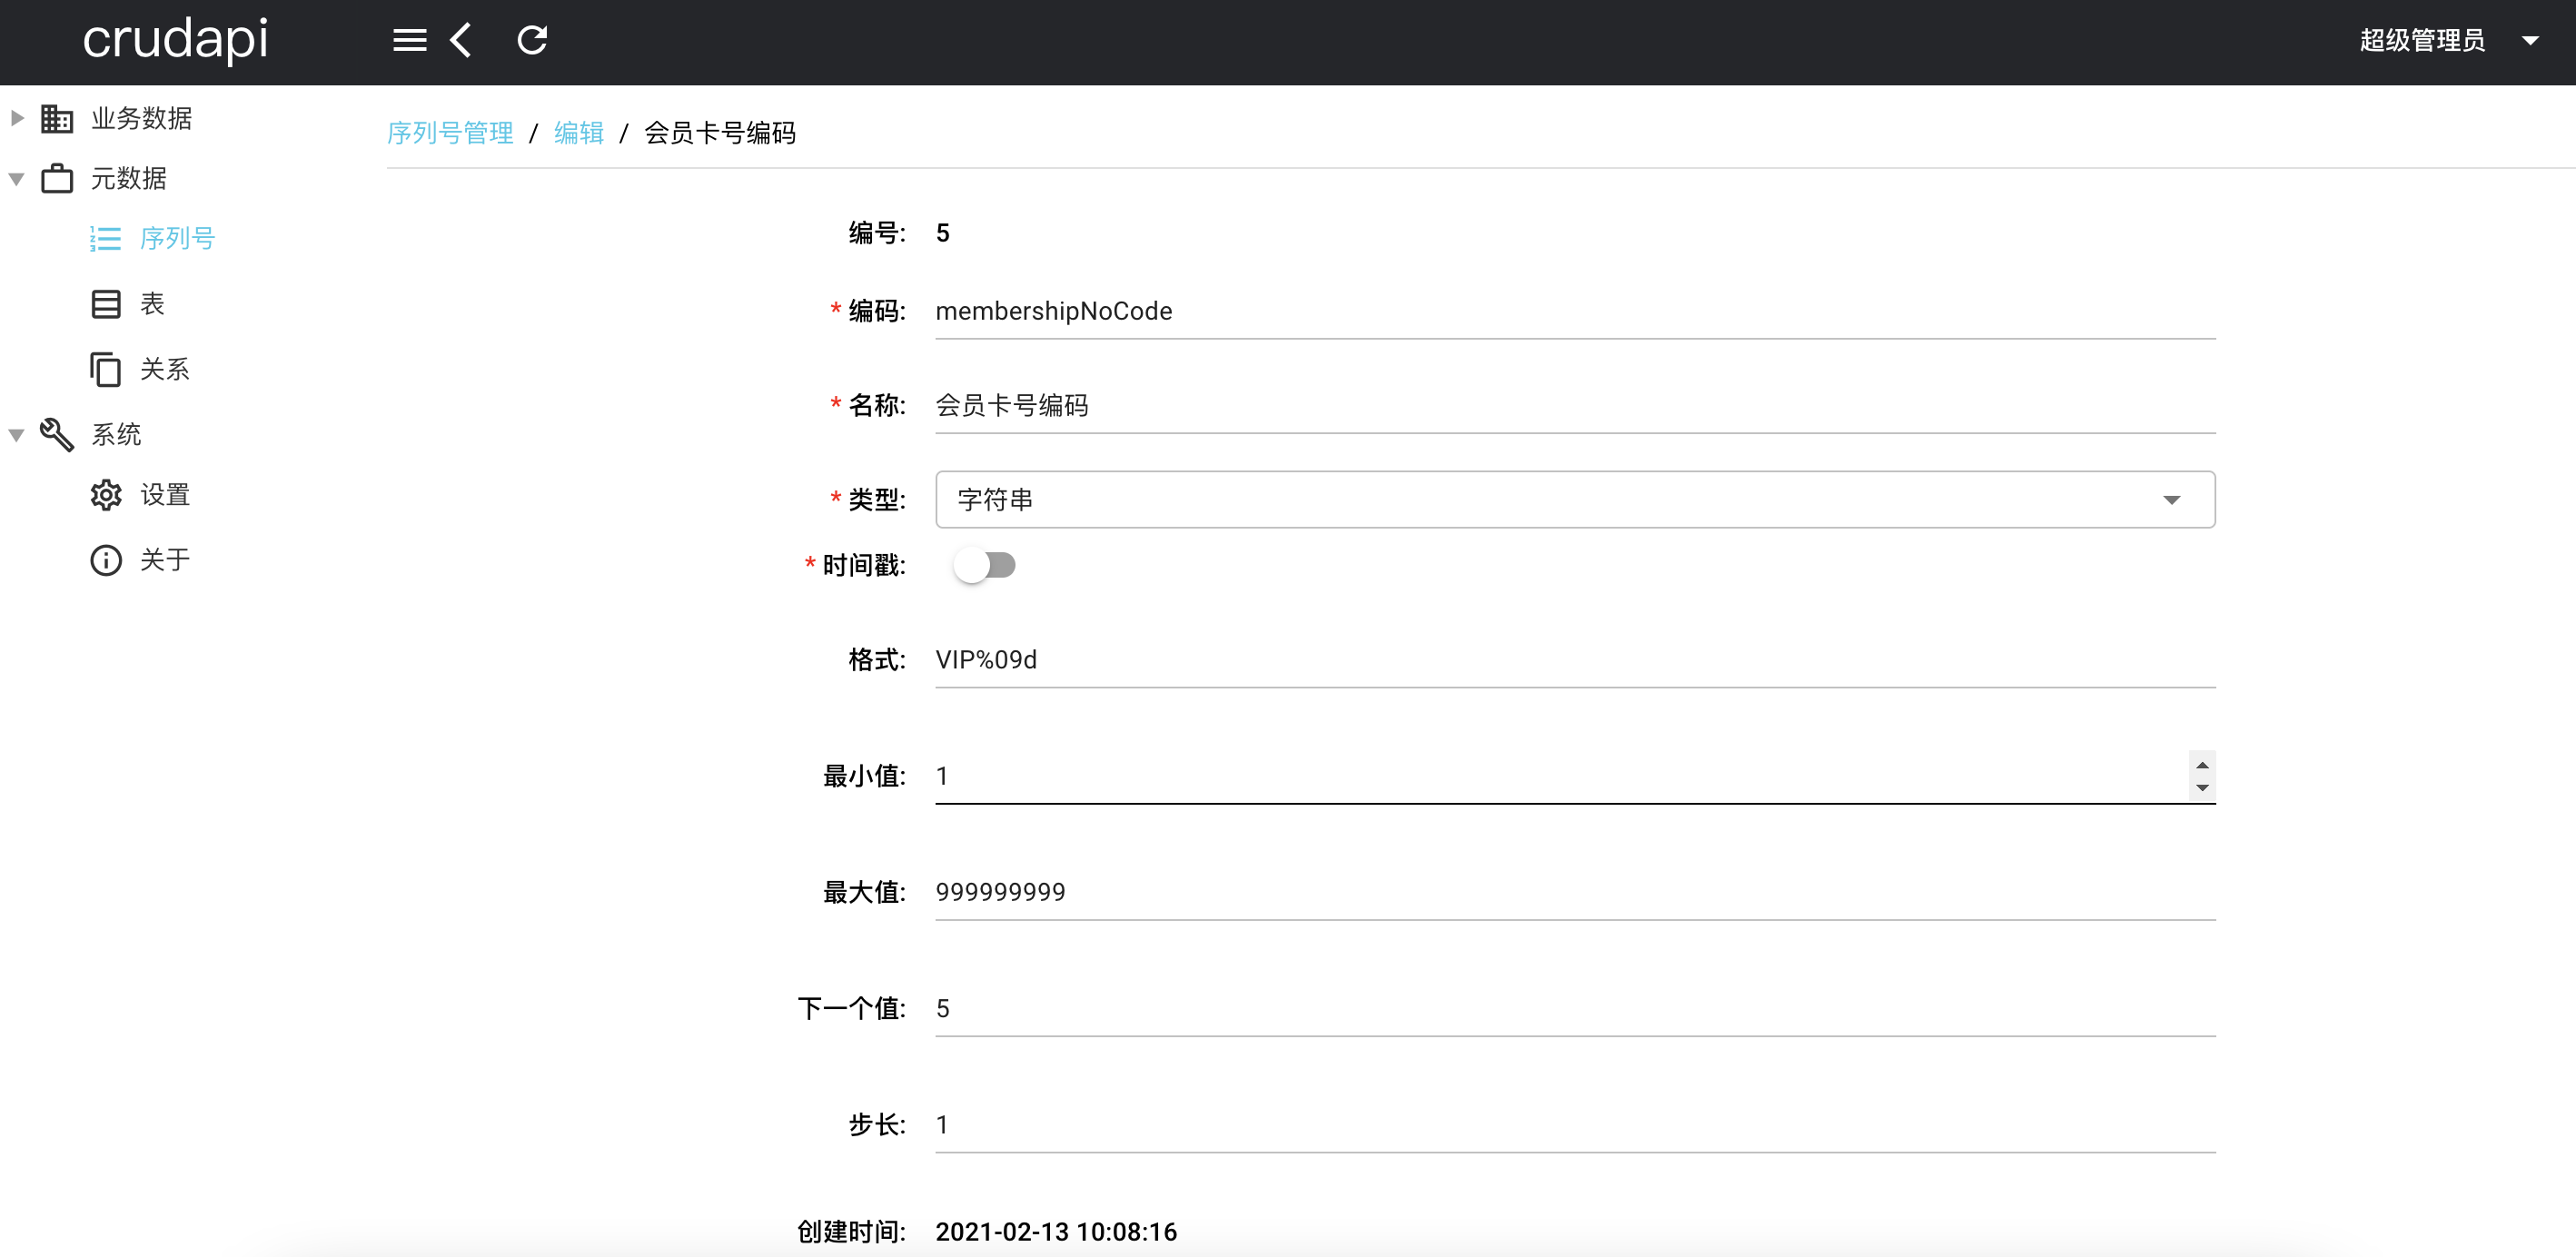
Task: Click the 最大值 input field
Action: [1574, 892]
